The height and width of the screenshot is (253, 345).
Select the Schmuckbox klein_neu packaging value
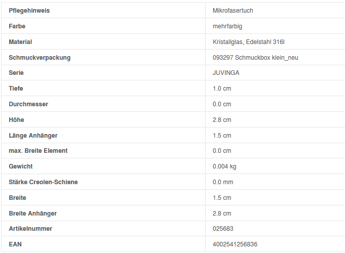pyautogui.click(x=255, y=58)
